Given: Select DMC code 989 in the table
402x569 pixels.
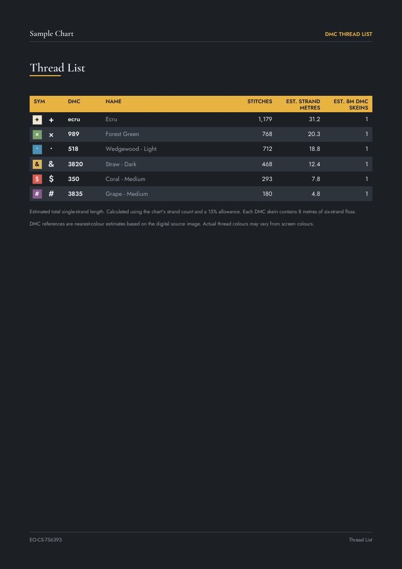Looking at the screenshot, I should [x=74, y=134].
